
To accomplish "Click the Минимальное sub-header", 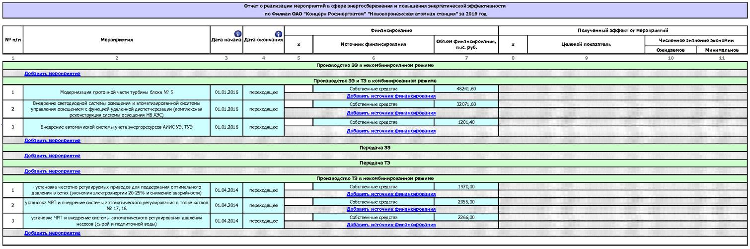I will pyautogui.click(x=722, y=50).
